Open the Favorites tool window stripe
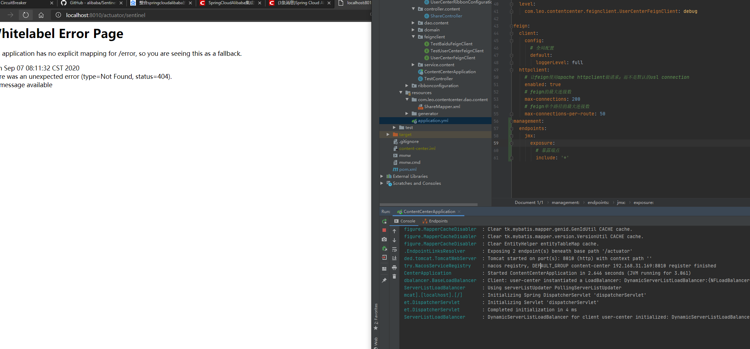This screenshot has width=750, height=349. (376, 317)
